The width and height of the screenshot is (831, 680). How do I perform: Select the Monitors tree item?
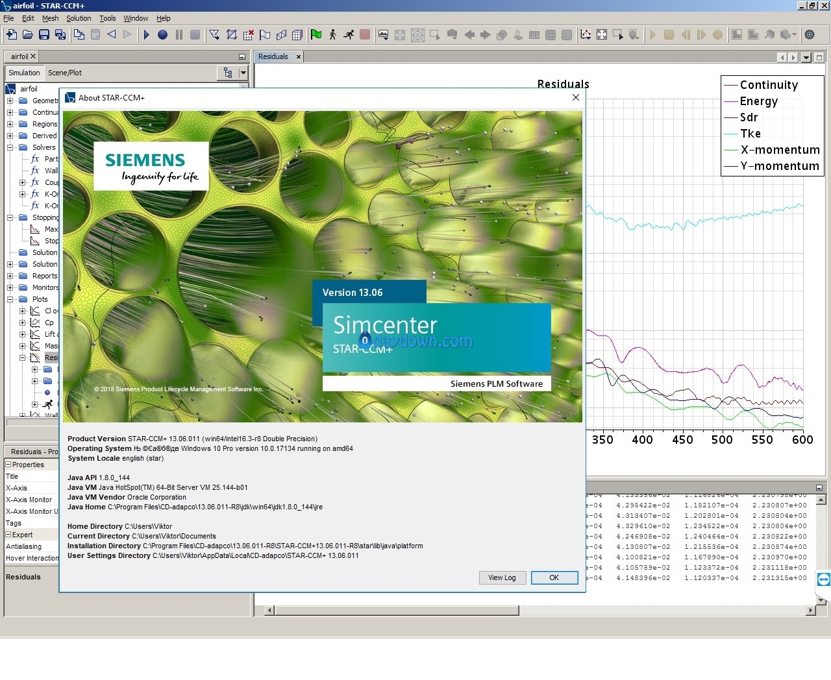[x=45, y=287]
